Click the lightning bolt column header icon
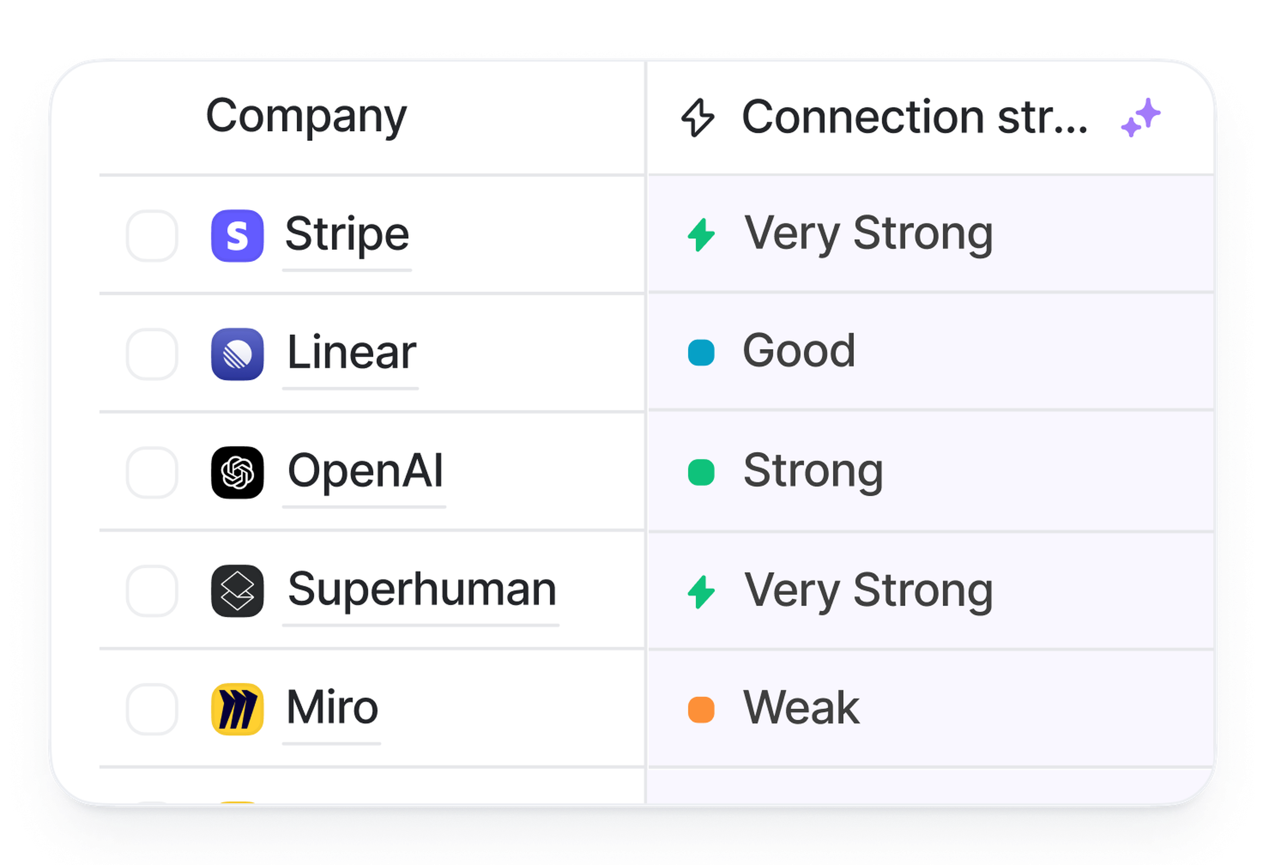Image resolution: width=1263 pixels, height=865 pixels. (698, 118)
